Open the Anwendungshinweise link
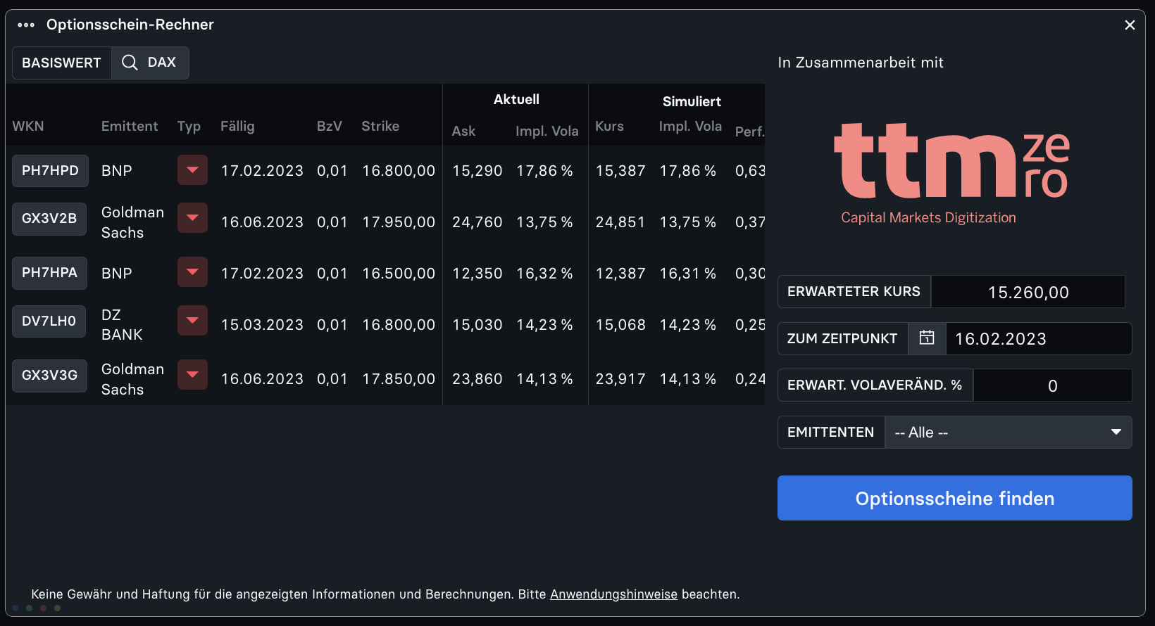Viewport: 1155px width, 626px height. click(x=613, y=594)
